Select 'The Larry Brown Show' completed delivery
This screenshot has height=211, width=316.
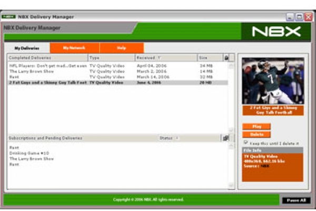pyautogui.click(x=118, y=72)
